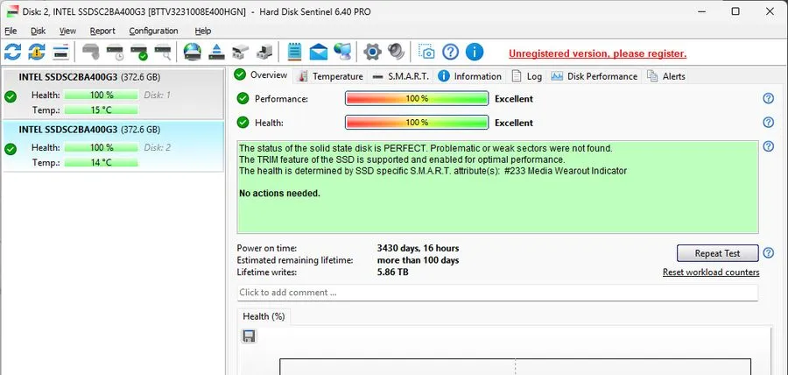Click the Repeat Test button

pos(717,253)
